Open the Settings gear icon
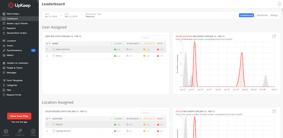This screenshot has height=138, width=283. [6, 131]
